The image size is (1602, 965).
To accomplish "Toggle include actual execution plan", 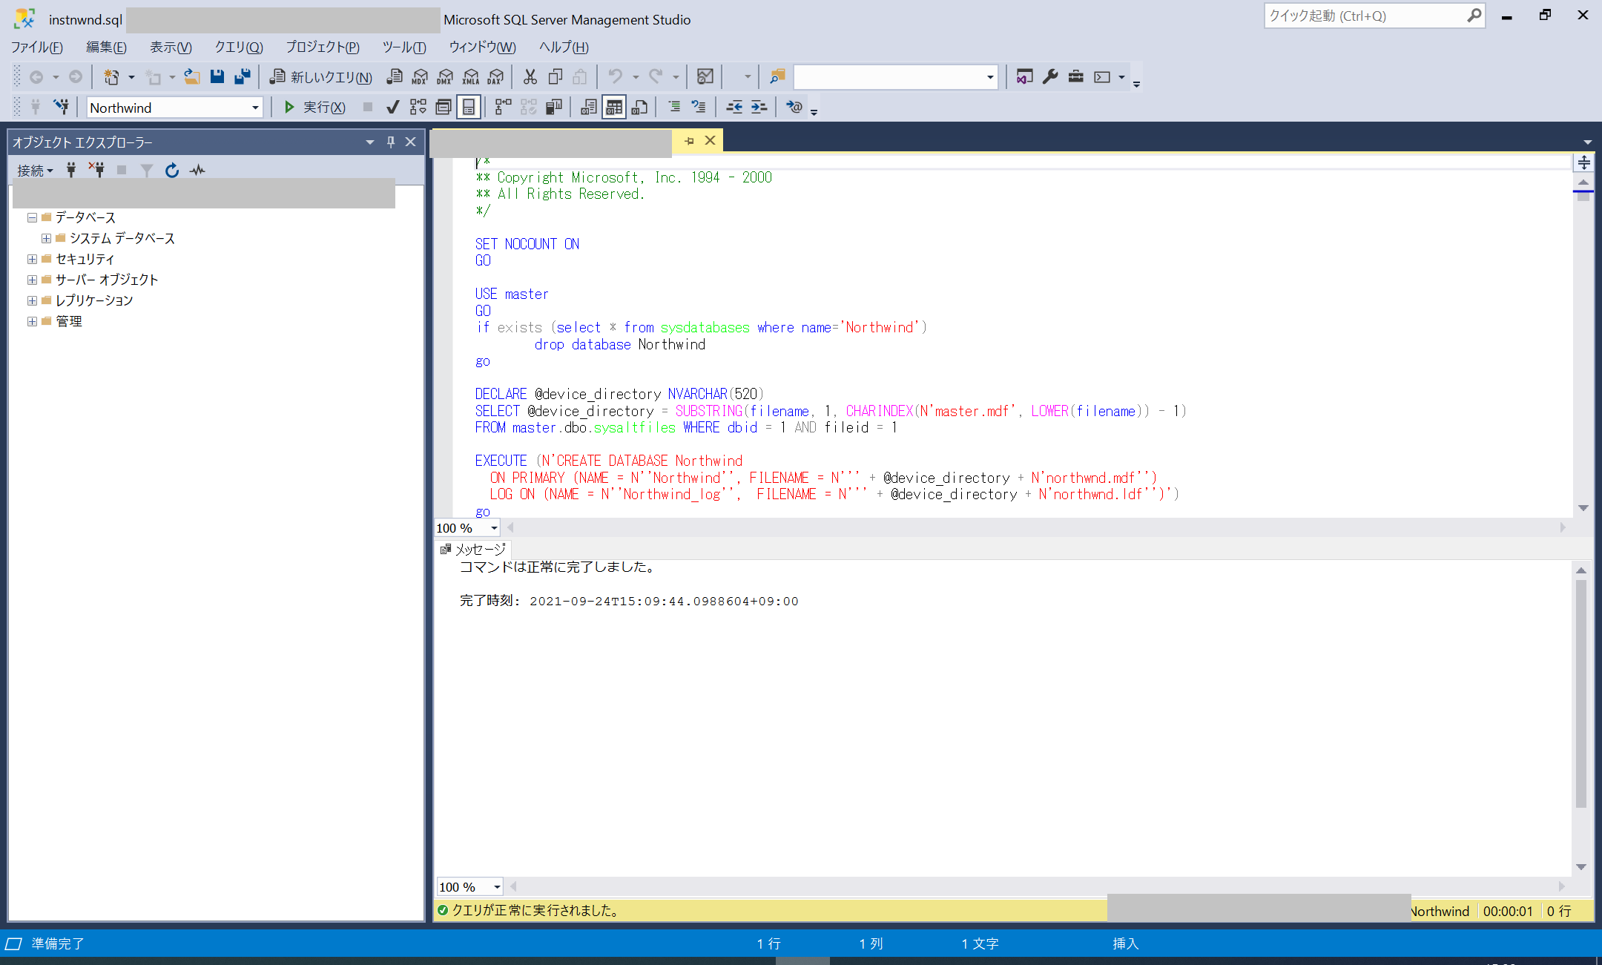I will click(x=503, y=107).
